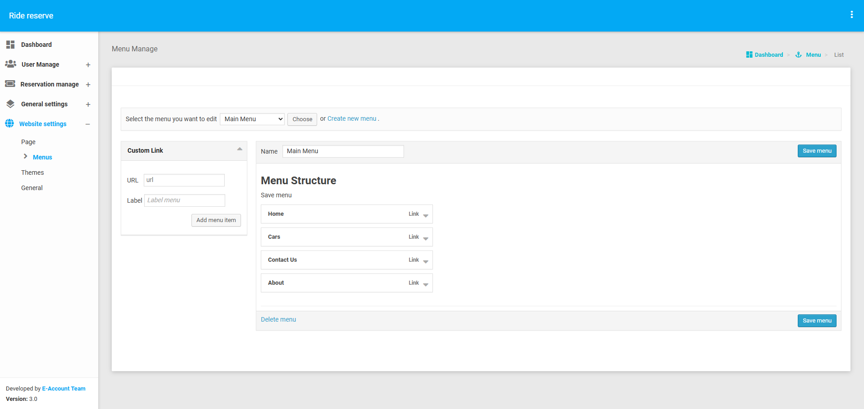
Task: Expand the User Manage submenu
Action: [x=88, y=65]
